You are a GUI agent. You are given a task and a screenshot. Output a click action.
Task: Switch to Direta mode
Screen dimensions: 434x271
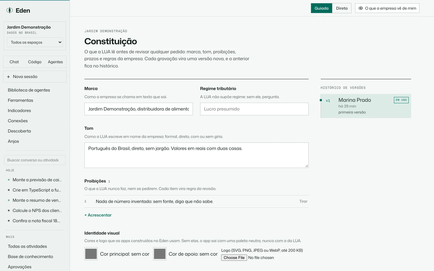(342, 8)
